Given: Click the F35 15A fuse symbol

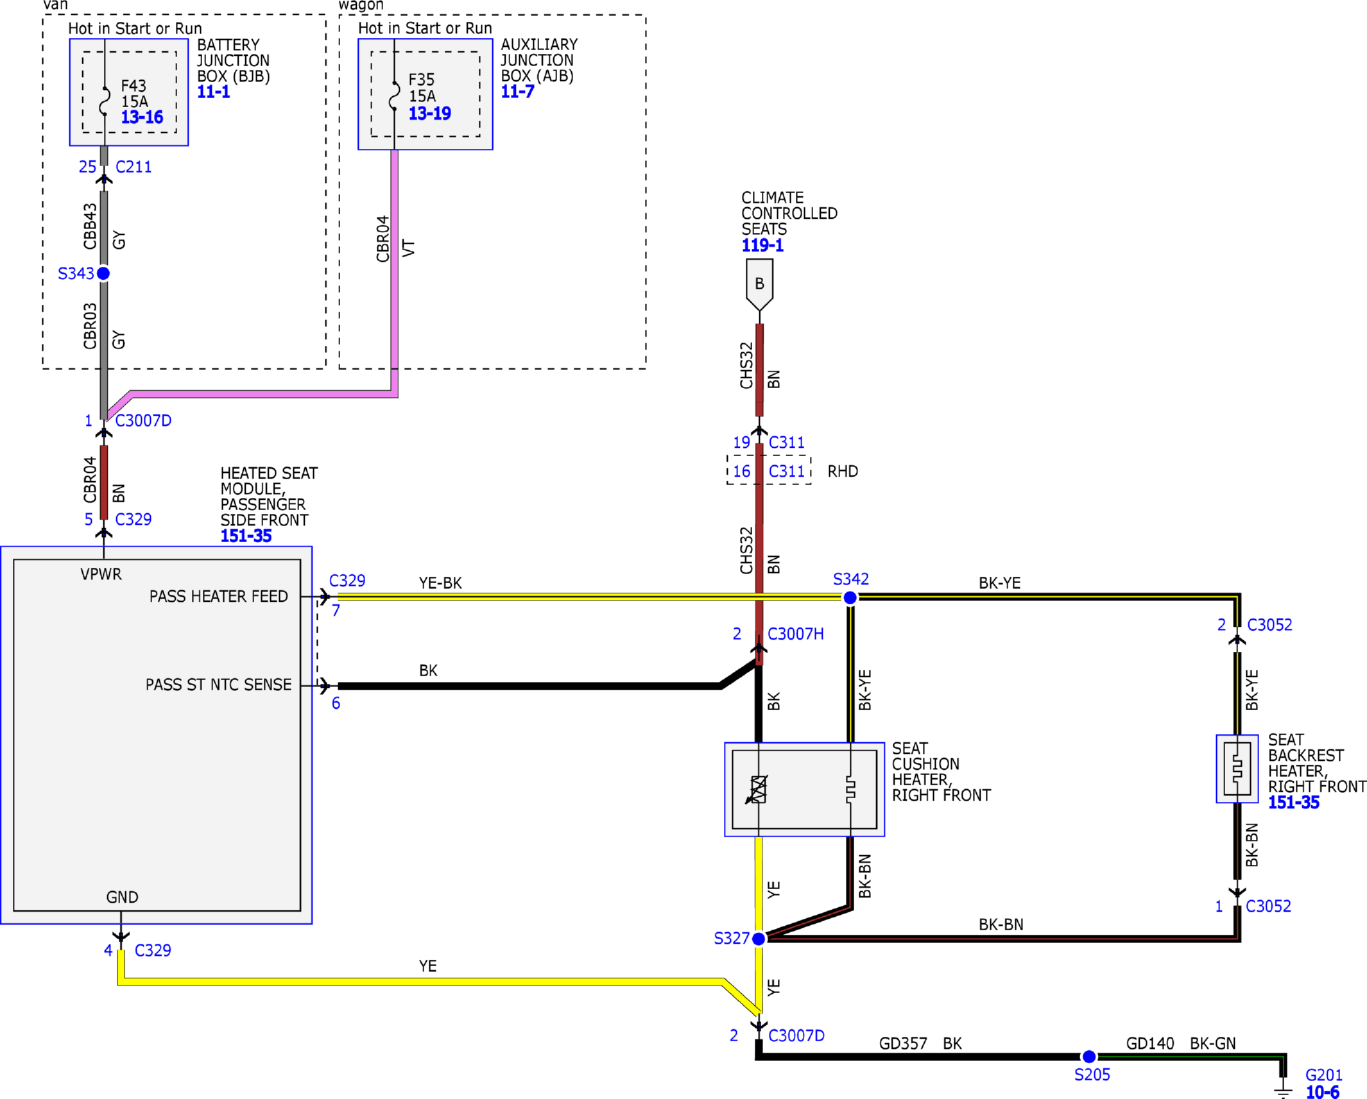Looking at the screenshot, I should tap(394, 96).
